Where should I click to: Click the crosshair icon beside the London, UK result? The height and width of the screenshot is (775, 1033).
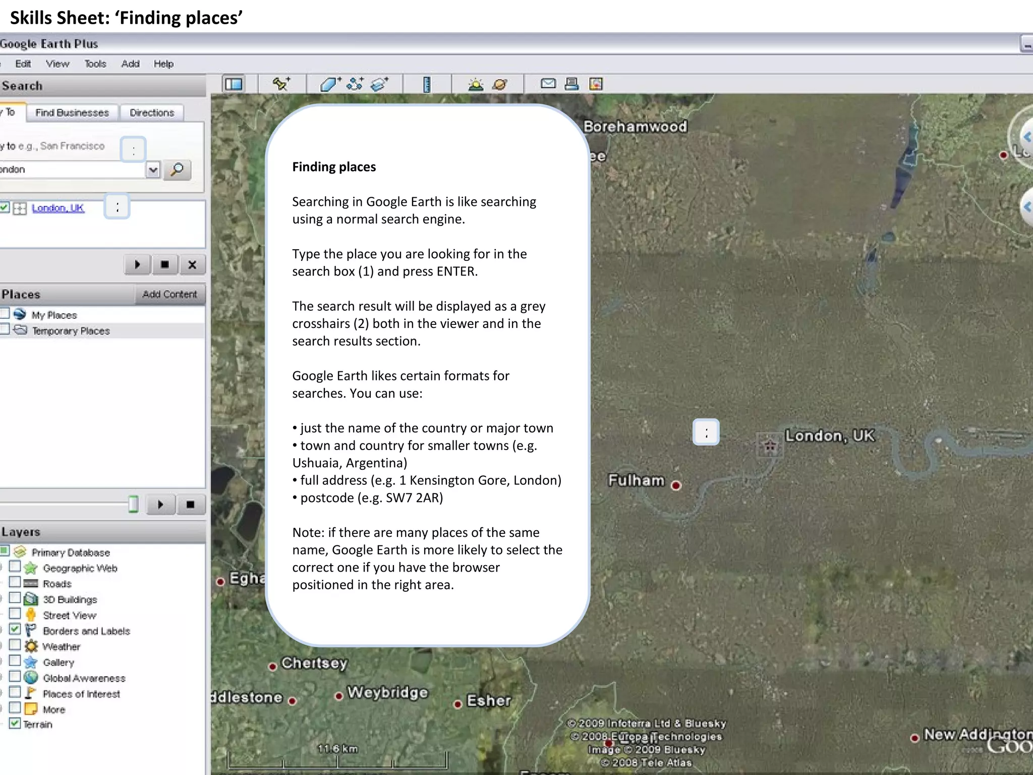point(20,208)
